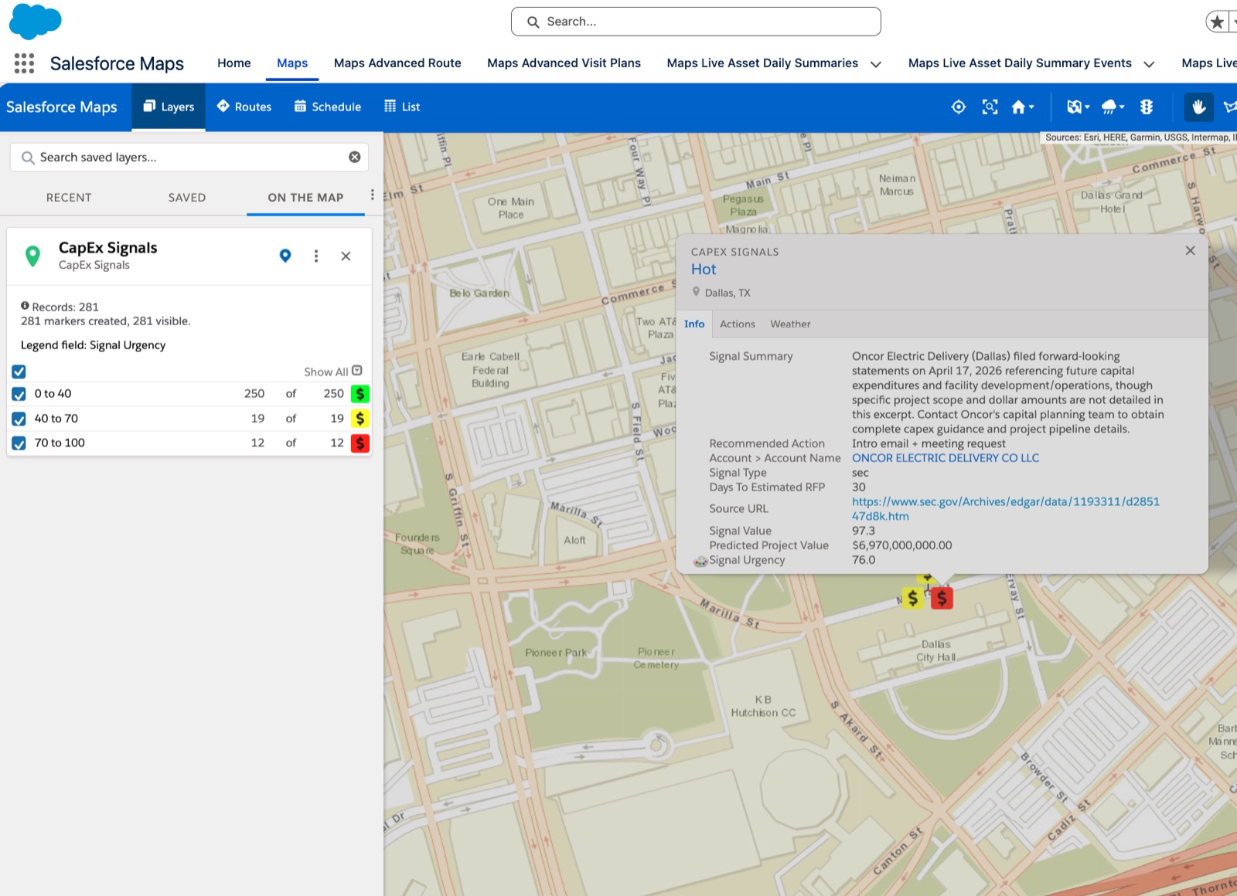
Task: Uncheck the 0 to 40 legend row
Action: coord(19,394)
